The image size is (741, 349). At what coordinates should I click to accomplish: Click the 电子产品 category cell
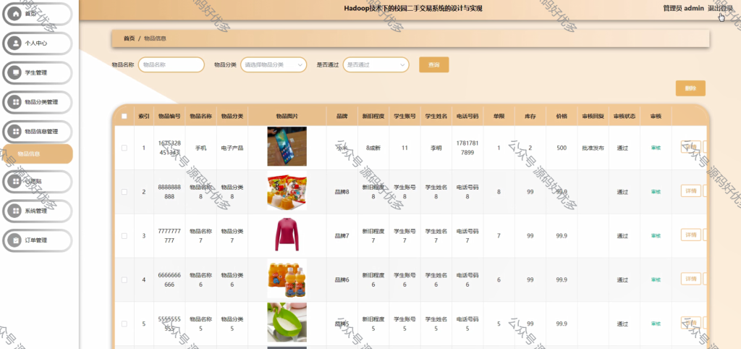[232, 148]
